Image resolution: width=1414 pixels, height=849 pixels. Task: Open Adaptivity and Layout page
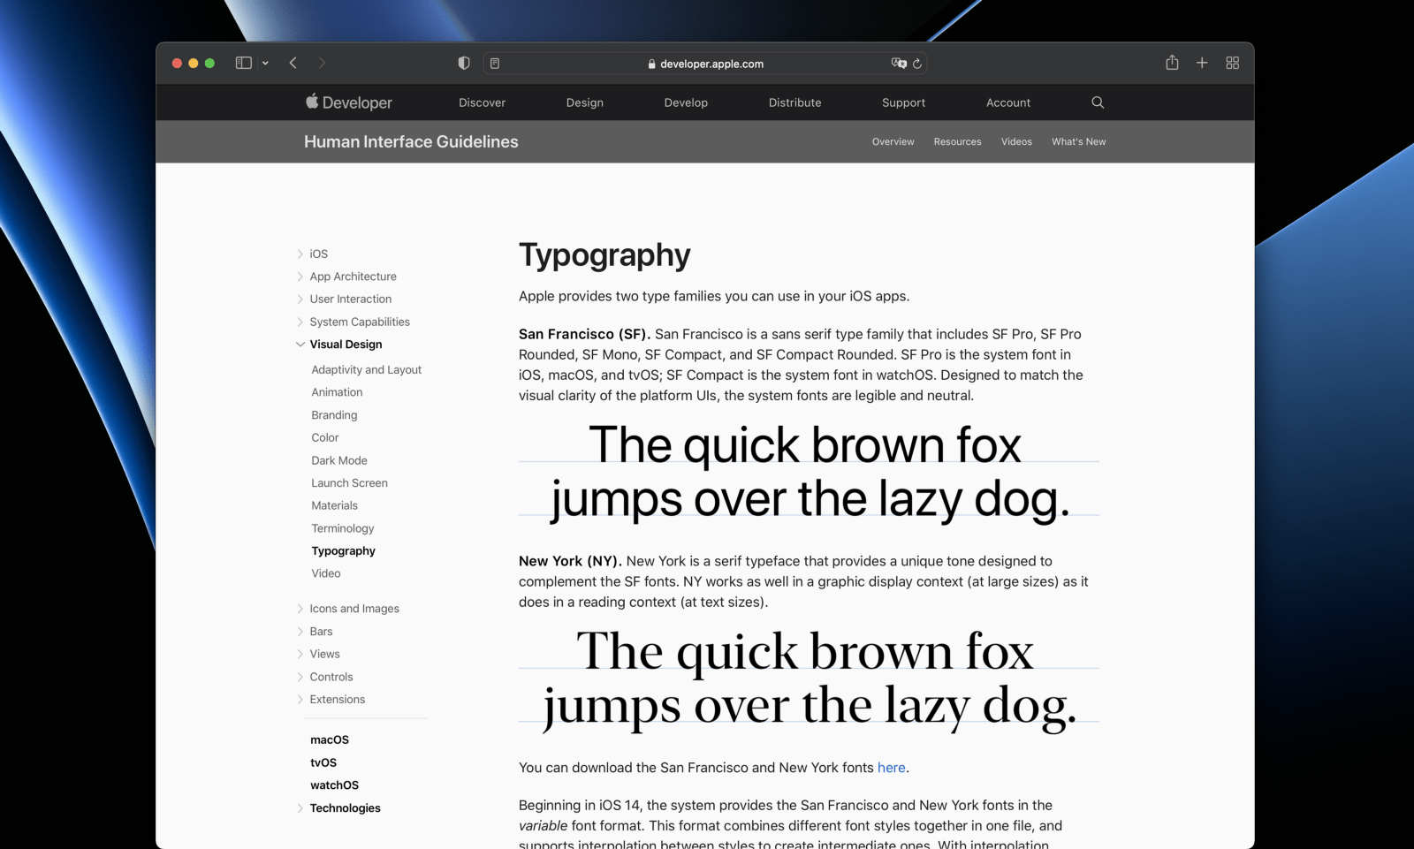(x=367, y=369)
